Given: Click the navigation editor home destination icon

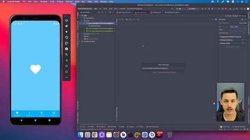Looking at the screenshot, I should 127,19.
